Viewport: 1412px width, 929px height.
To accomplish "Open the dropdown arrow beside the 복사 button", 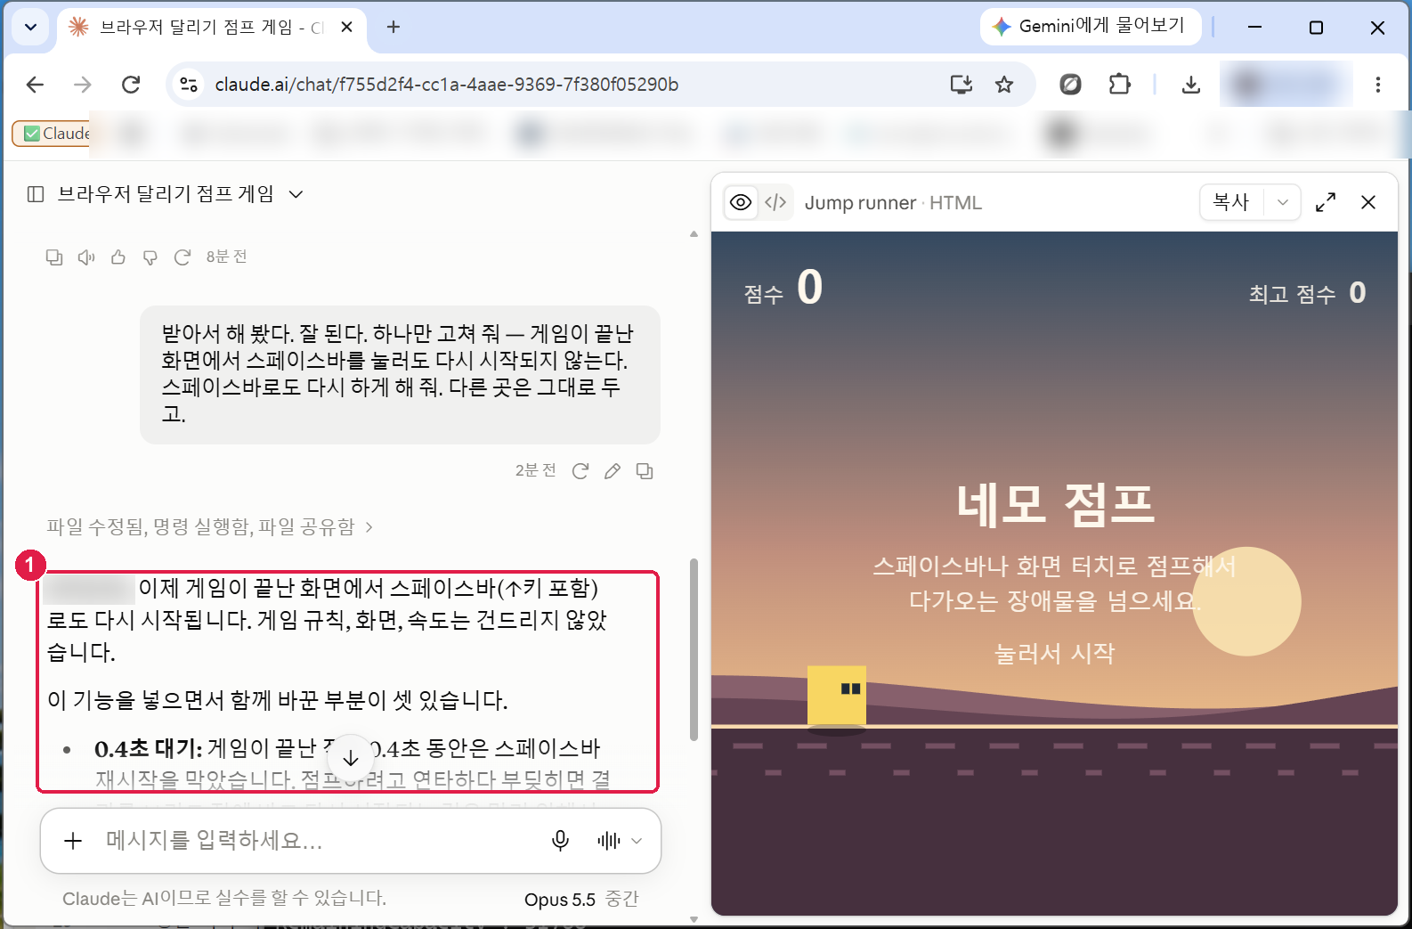I will coord(1283,203).
